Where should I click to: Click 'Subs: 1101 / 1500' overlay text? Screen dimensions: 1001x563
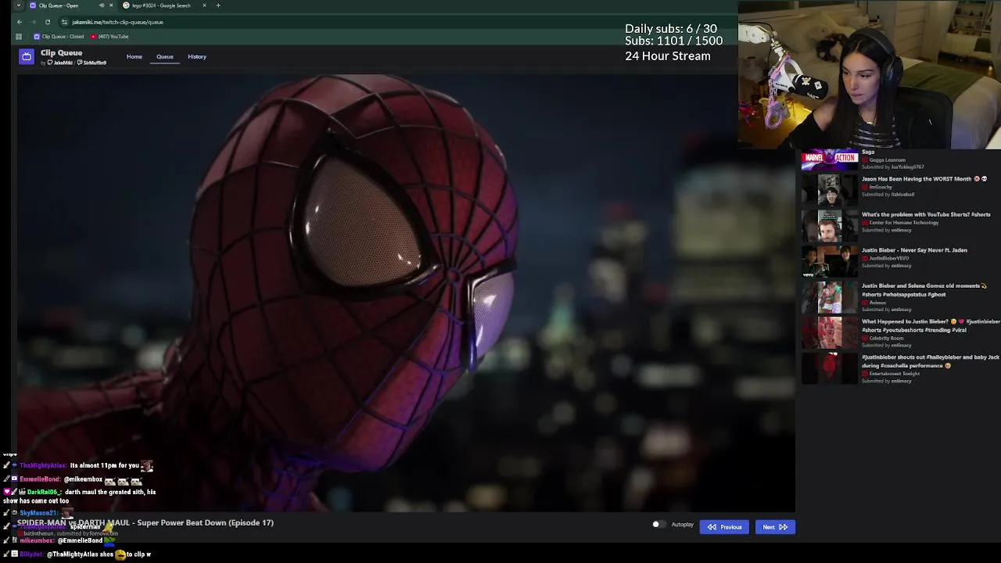(x=673, y=41)
